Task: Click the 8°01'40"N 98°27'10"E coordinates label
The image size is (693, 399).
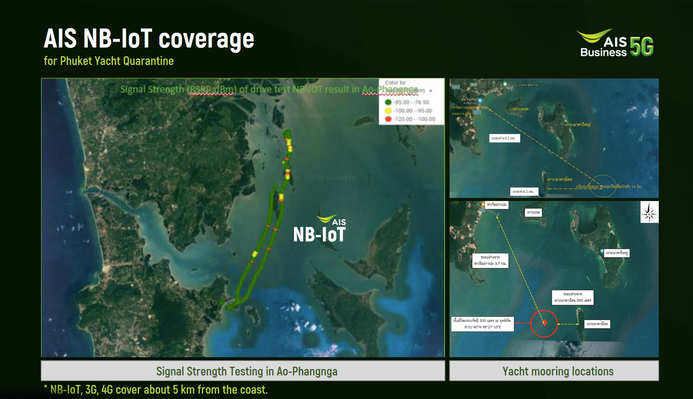Action: [x=482, y=327]
